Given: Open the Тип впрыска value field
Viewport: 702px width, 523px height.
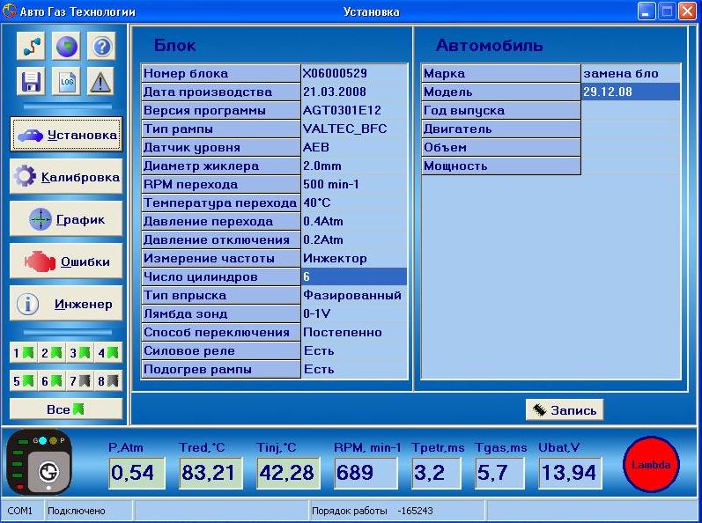Looking at the screenshot, I should pyautogui.click(x=354, y=296).
